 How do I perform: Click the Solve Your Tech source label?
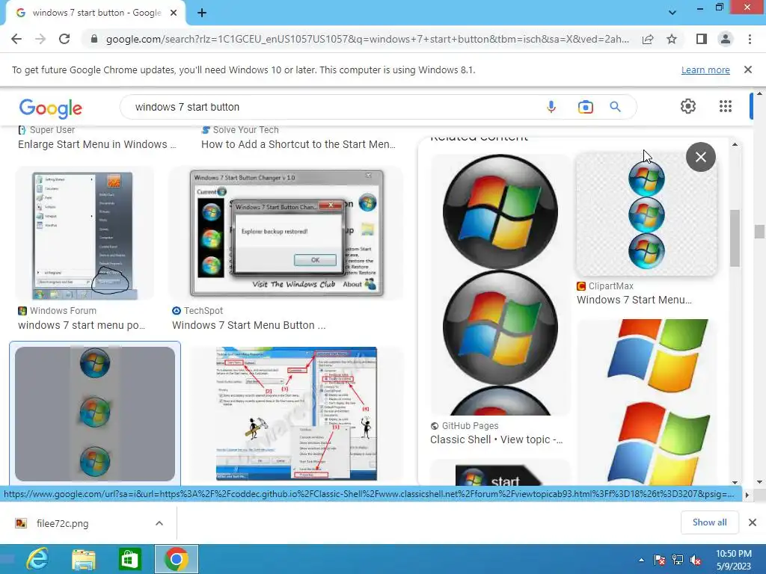point(245,130)
